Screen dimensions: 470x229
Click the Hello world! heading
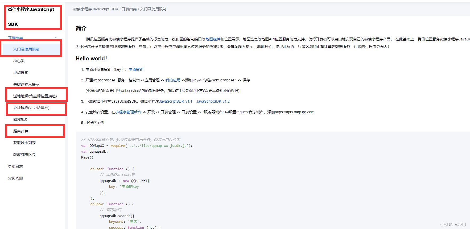92,59
